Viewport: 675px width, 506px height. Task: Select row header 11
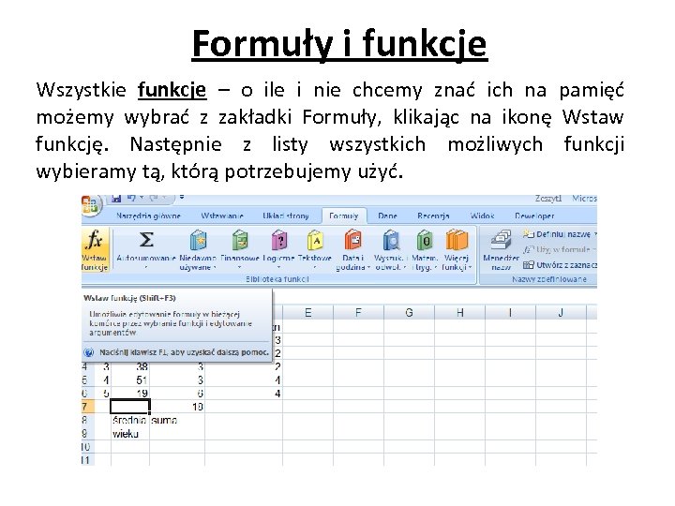point(88,460)
